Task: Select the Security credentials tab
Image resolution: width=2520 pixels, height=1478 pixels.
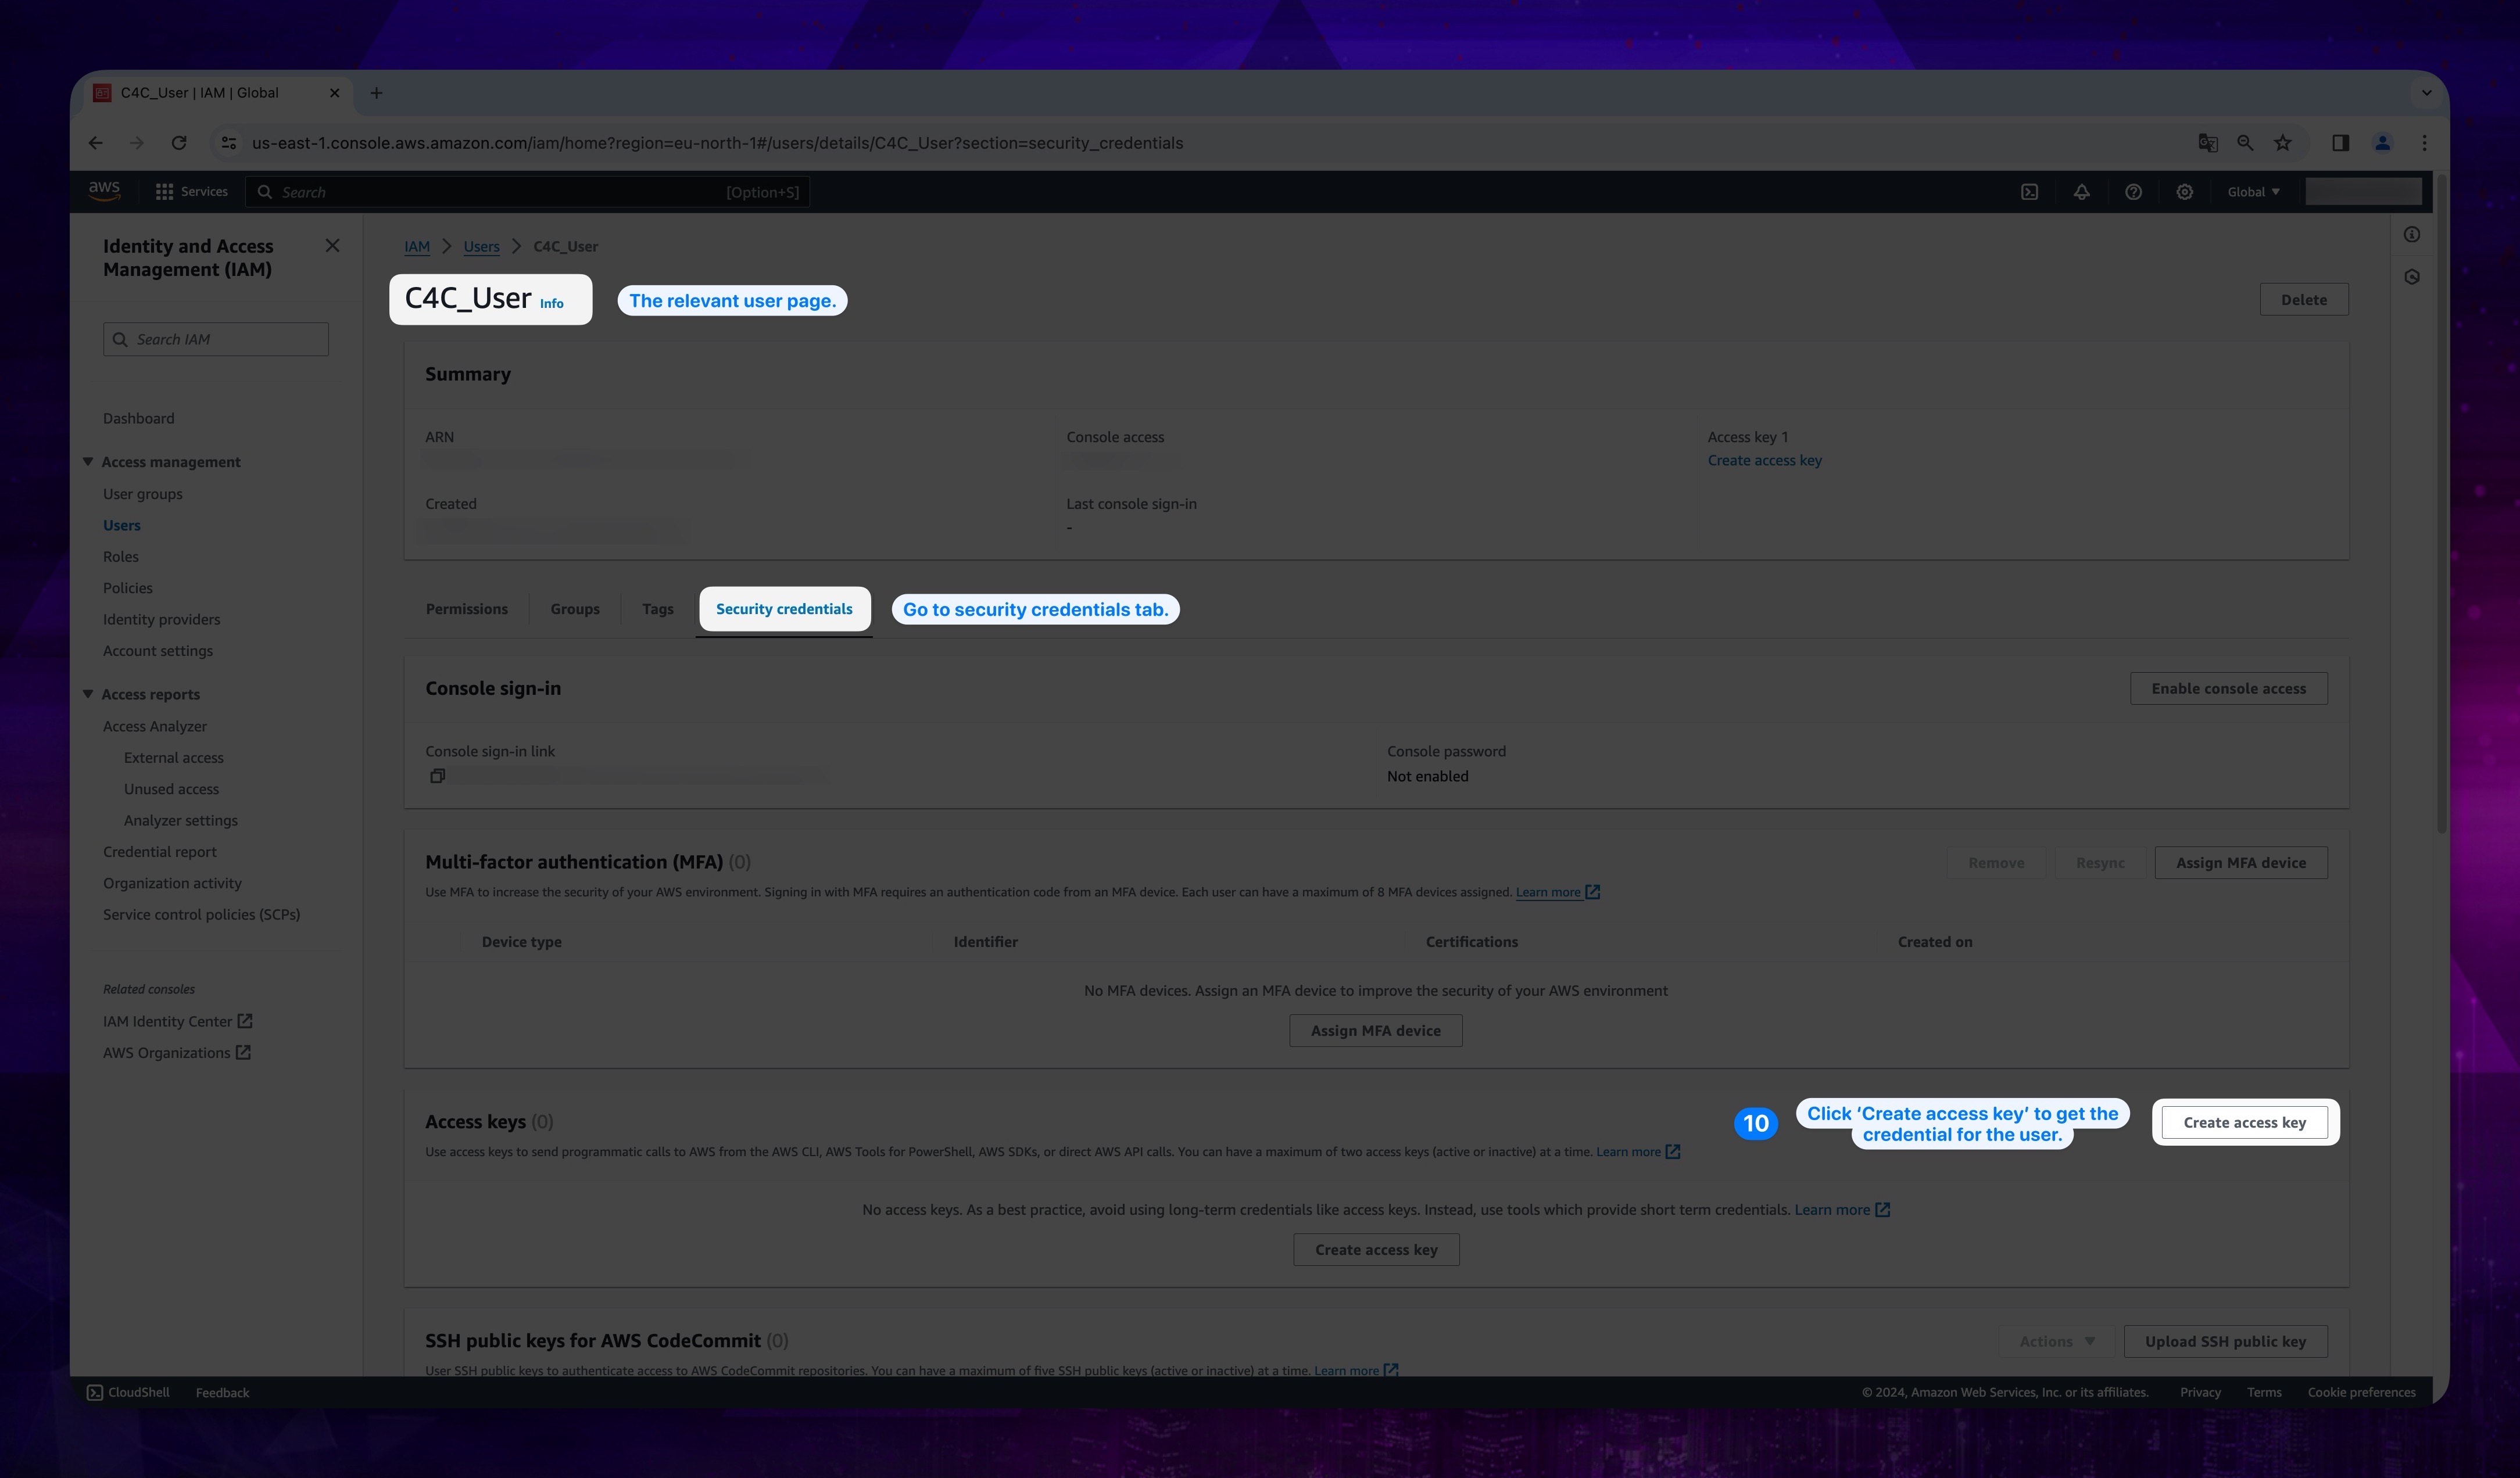Action: coord(784,609)
